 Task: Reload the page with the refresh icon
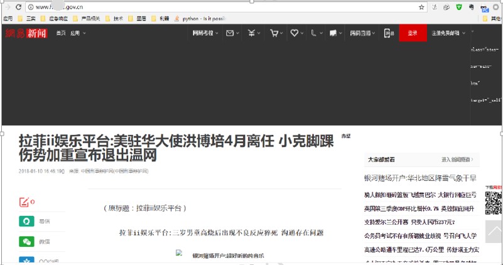19,7
